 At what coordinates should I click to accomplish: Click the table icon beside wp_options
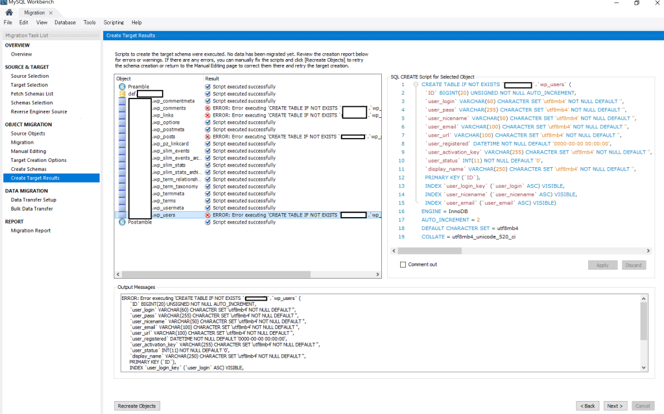122,122
